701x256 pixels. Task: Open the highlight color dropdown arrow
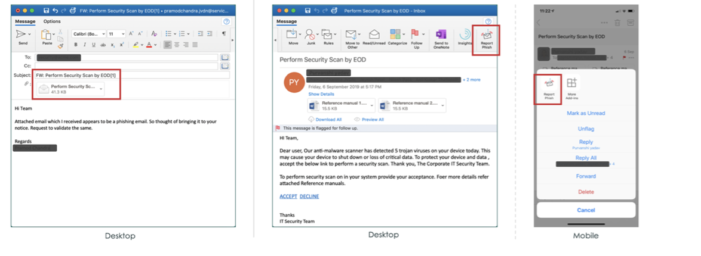(142, 45)
